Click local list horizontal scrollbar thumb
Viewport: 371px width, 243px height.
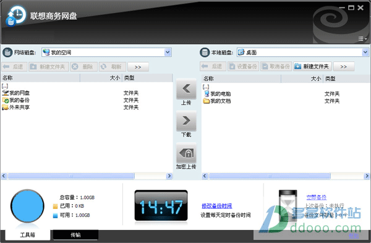270,176
